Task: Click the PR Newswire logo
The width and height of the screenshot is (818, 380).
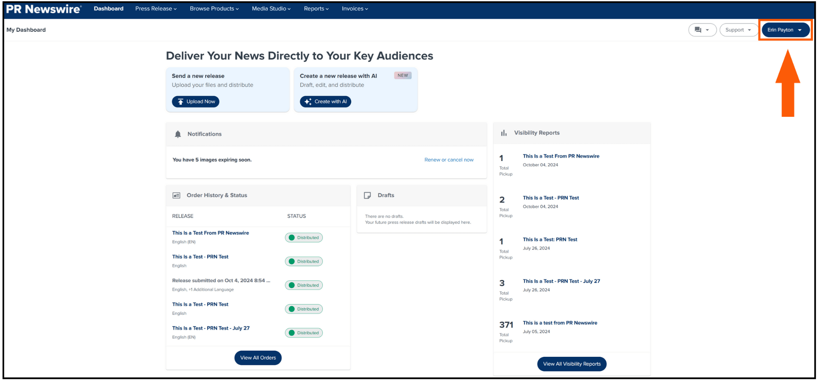Action: 44,9
